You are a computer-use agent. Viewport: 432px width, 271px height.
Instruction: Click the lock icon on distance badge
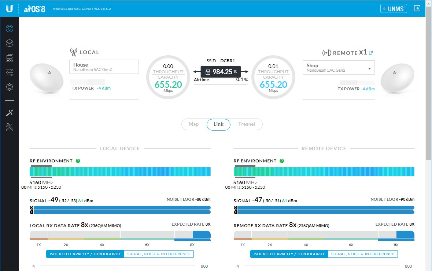[x=208, y=72]
